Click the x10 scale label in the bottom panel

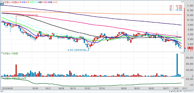pyautogui.click(x=191, y=85)
